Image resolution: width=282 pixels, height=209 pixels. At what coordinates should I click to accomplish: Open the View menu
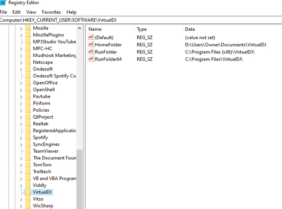(x=31, y=12)
